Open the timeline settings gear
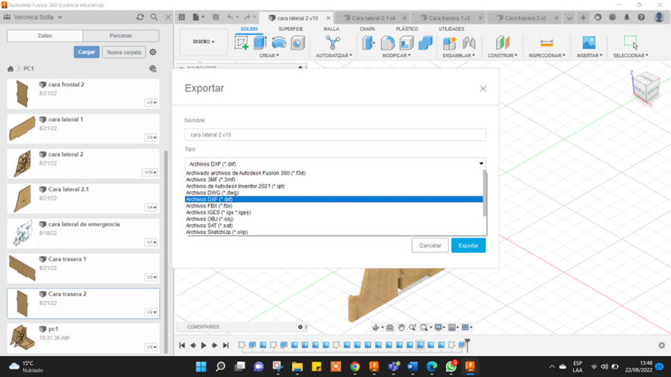Screen dimensions: 671x377 click(662, 345)
